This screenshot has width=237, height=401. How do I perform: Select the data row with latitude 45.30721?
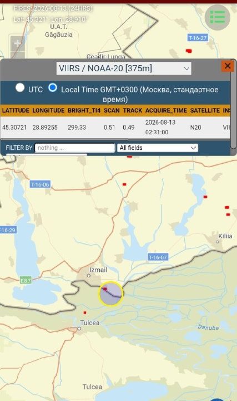tap(115, 128)
